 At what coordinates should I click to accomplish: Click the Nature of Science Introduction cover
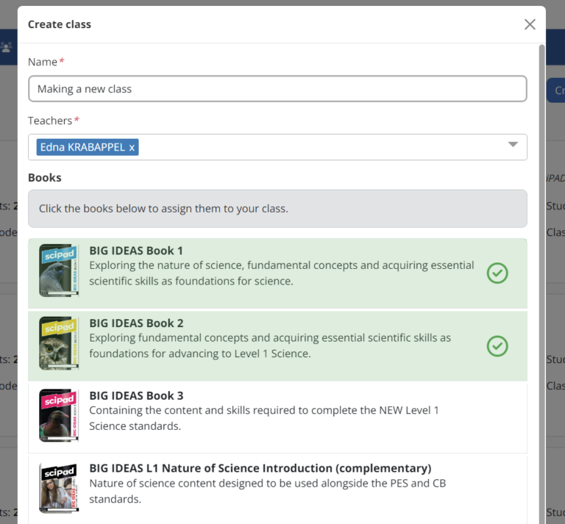[59, 487]
